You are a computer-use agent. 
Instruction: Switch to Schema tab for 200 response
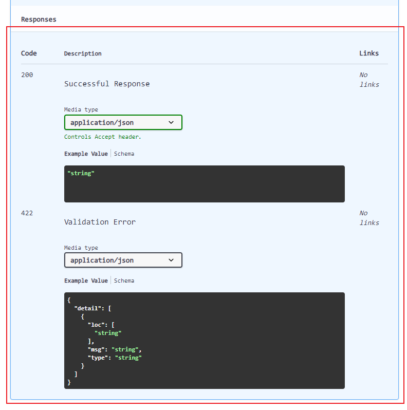pyautogui.click(x=124, y=154)
